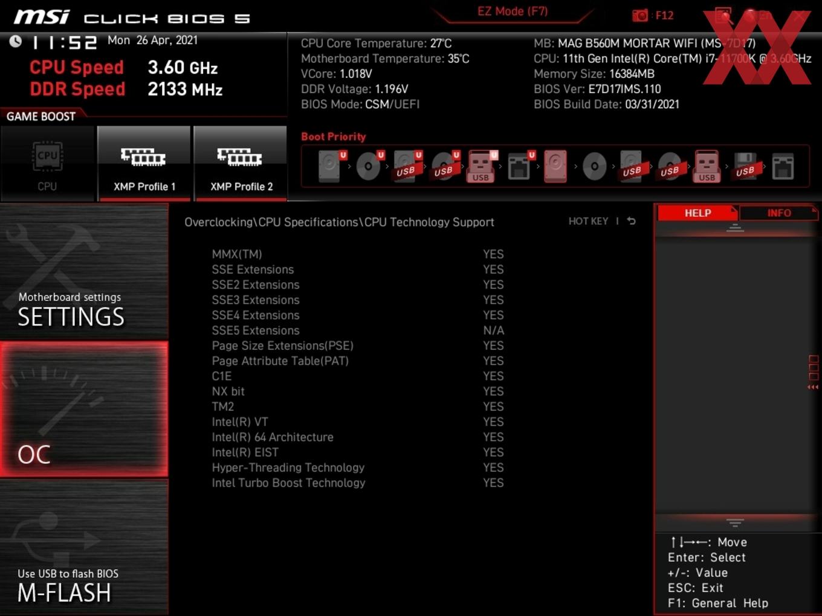Select the UEFI hard disk boot icon
The width and height of the screenshot is (822, 616).
332,166
